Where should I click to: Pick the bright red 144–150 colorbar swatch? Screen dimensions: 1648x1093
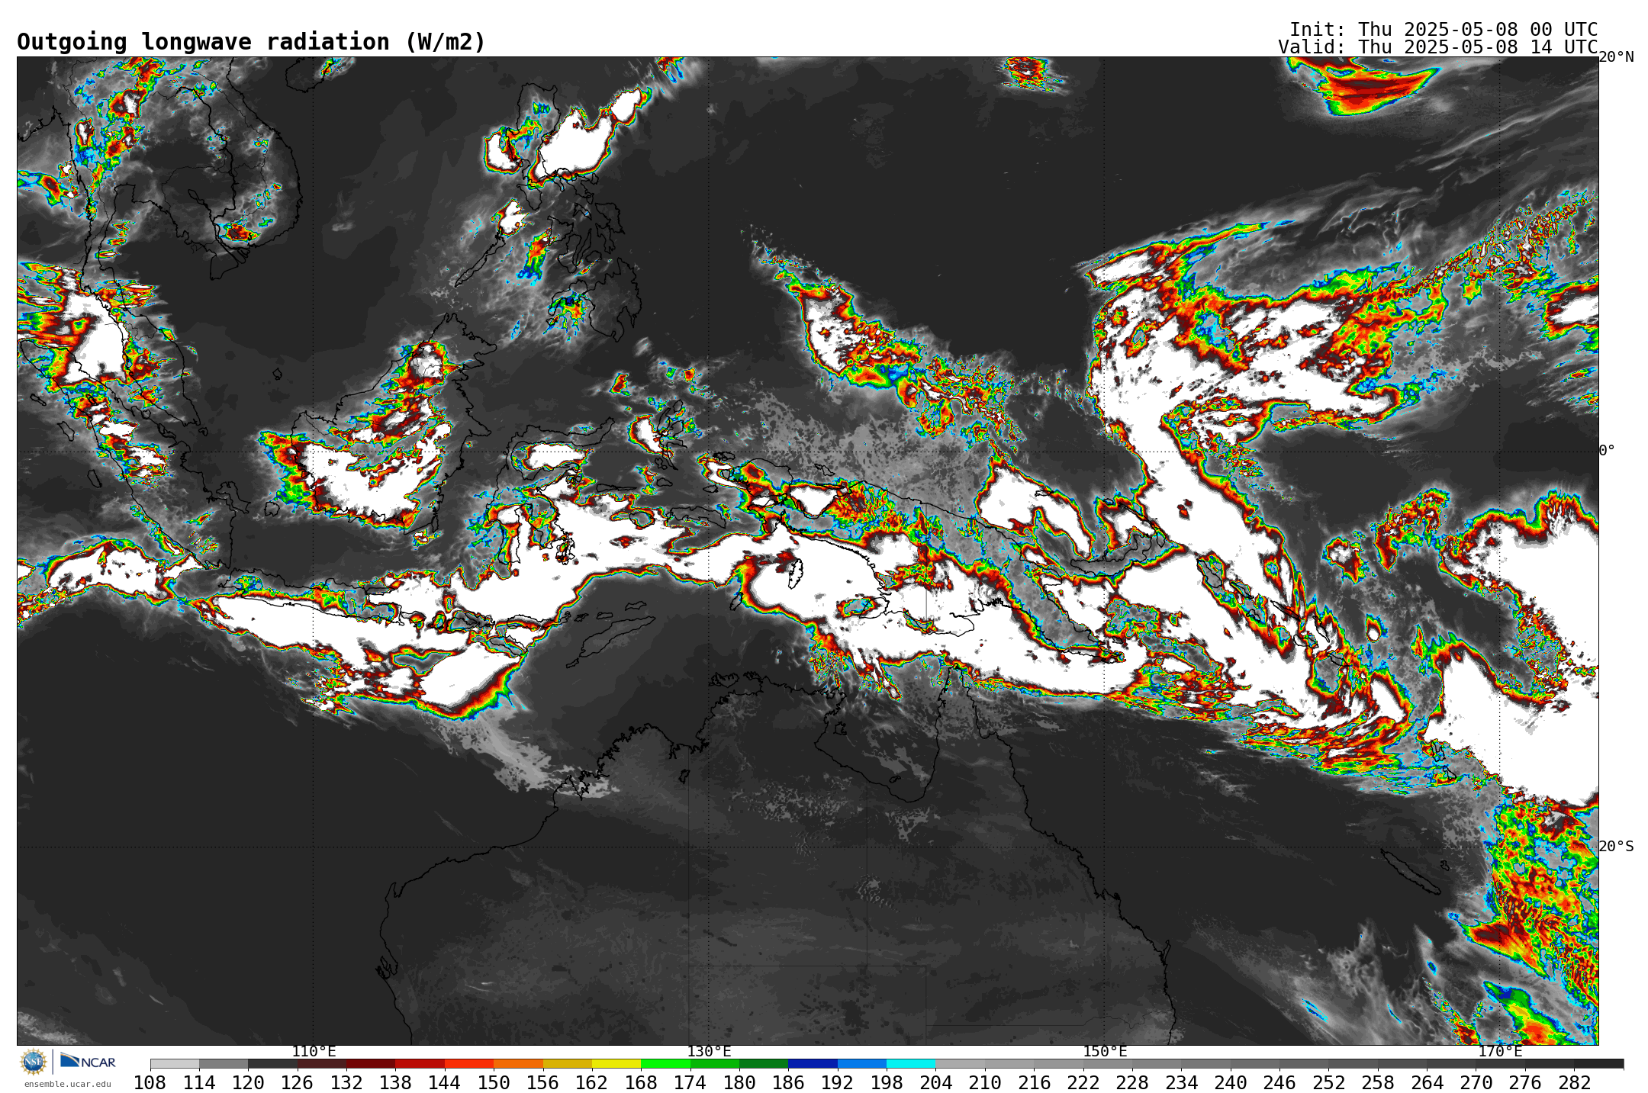(469, 1064)
